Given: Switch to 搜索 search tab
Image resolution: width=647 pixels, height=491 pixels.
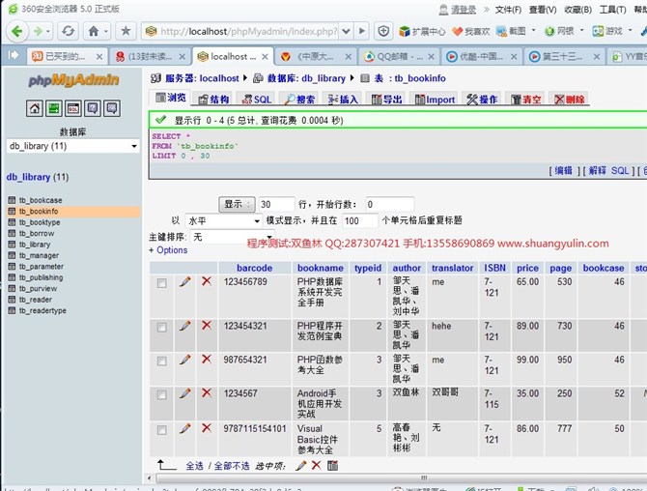Looking at the screenshot, I should click(300, 100).
